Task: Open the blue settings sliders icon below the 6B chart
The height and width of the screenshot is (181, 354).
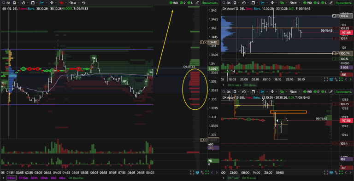Action: [197, 172]
